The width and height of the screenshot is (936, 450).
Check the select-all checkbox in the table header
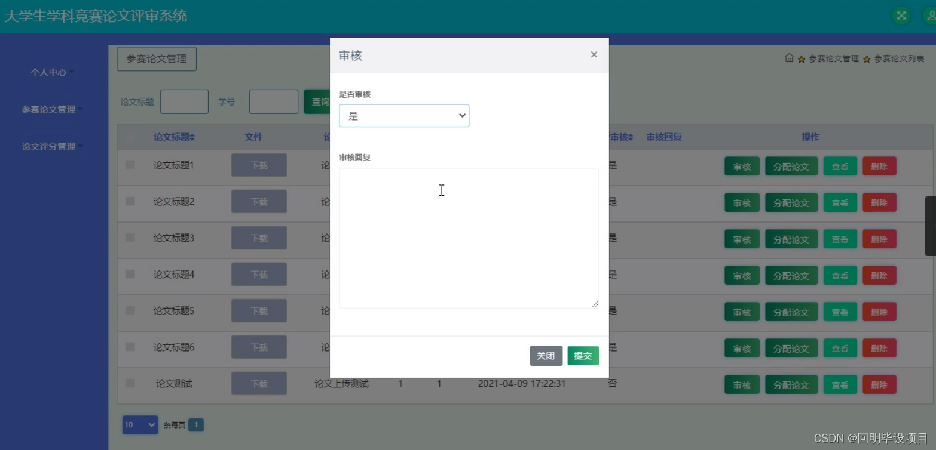point(130,137)
